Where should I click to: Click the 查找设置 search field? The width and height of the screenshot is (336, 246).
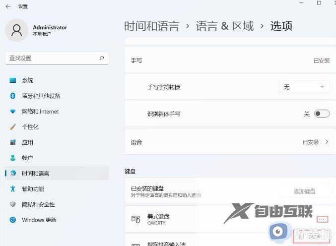pyautogui.click(x=57, y=58)
